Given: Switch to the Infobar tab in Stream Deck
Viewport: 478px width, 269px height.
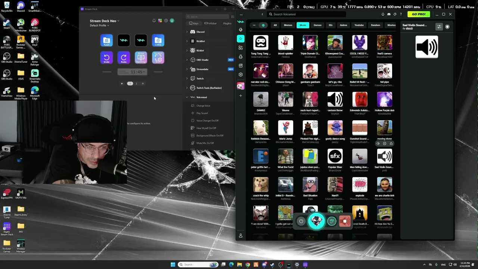Looking at the screenshot, I should 211,23.
